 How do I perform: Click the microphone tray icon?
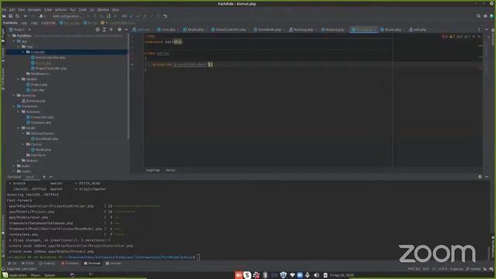tap(307, 275)
